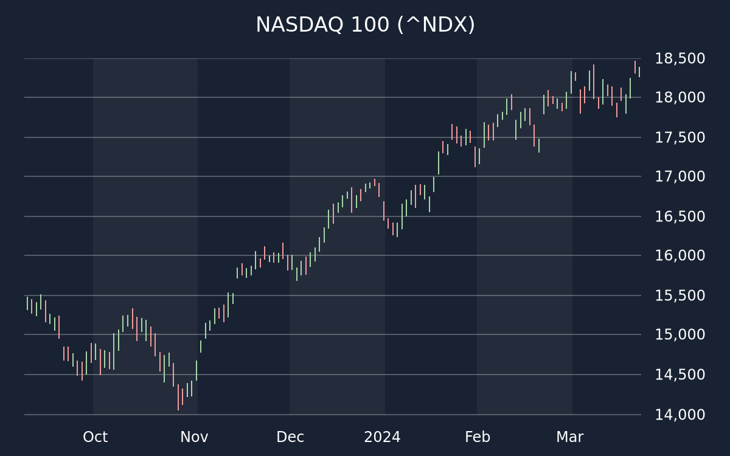Click the 14,500 price axis label
Viewport: 730px width, 456px height.
pyautogui.click(x=680, y=375)
